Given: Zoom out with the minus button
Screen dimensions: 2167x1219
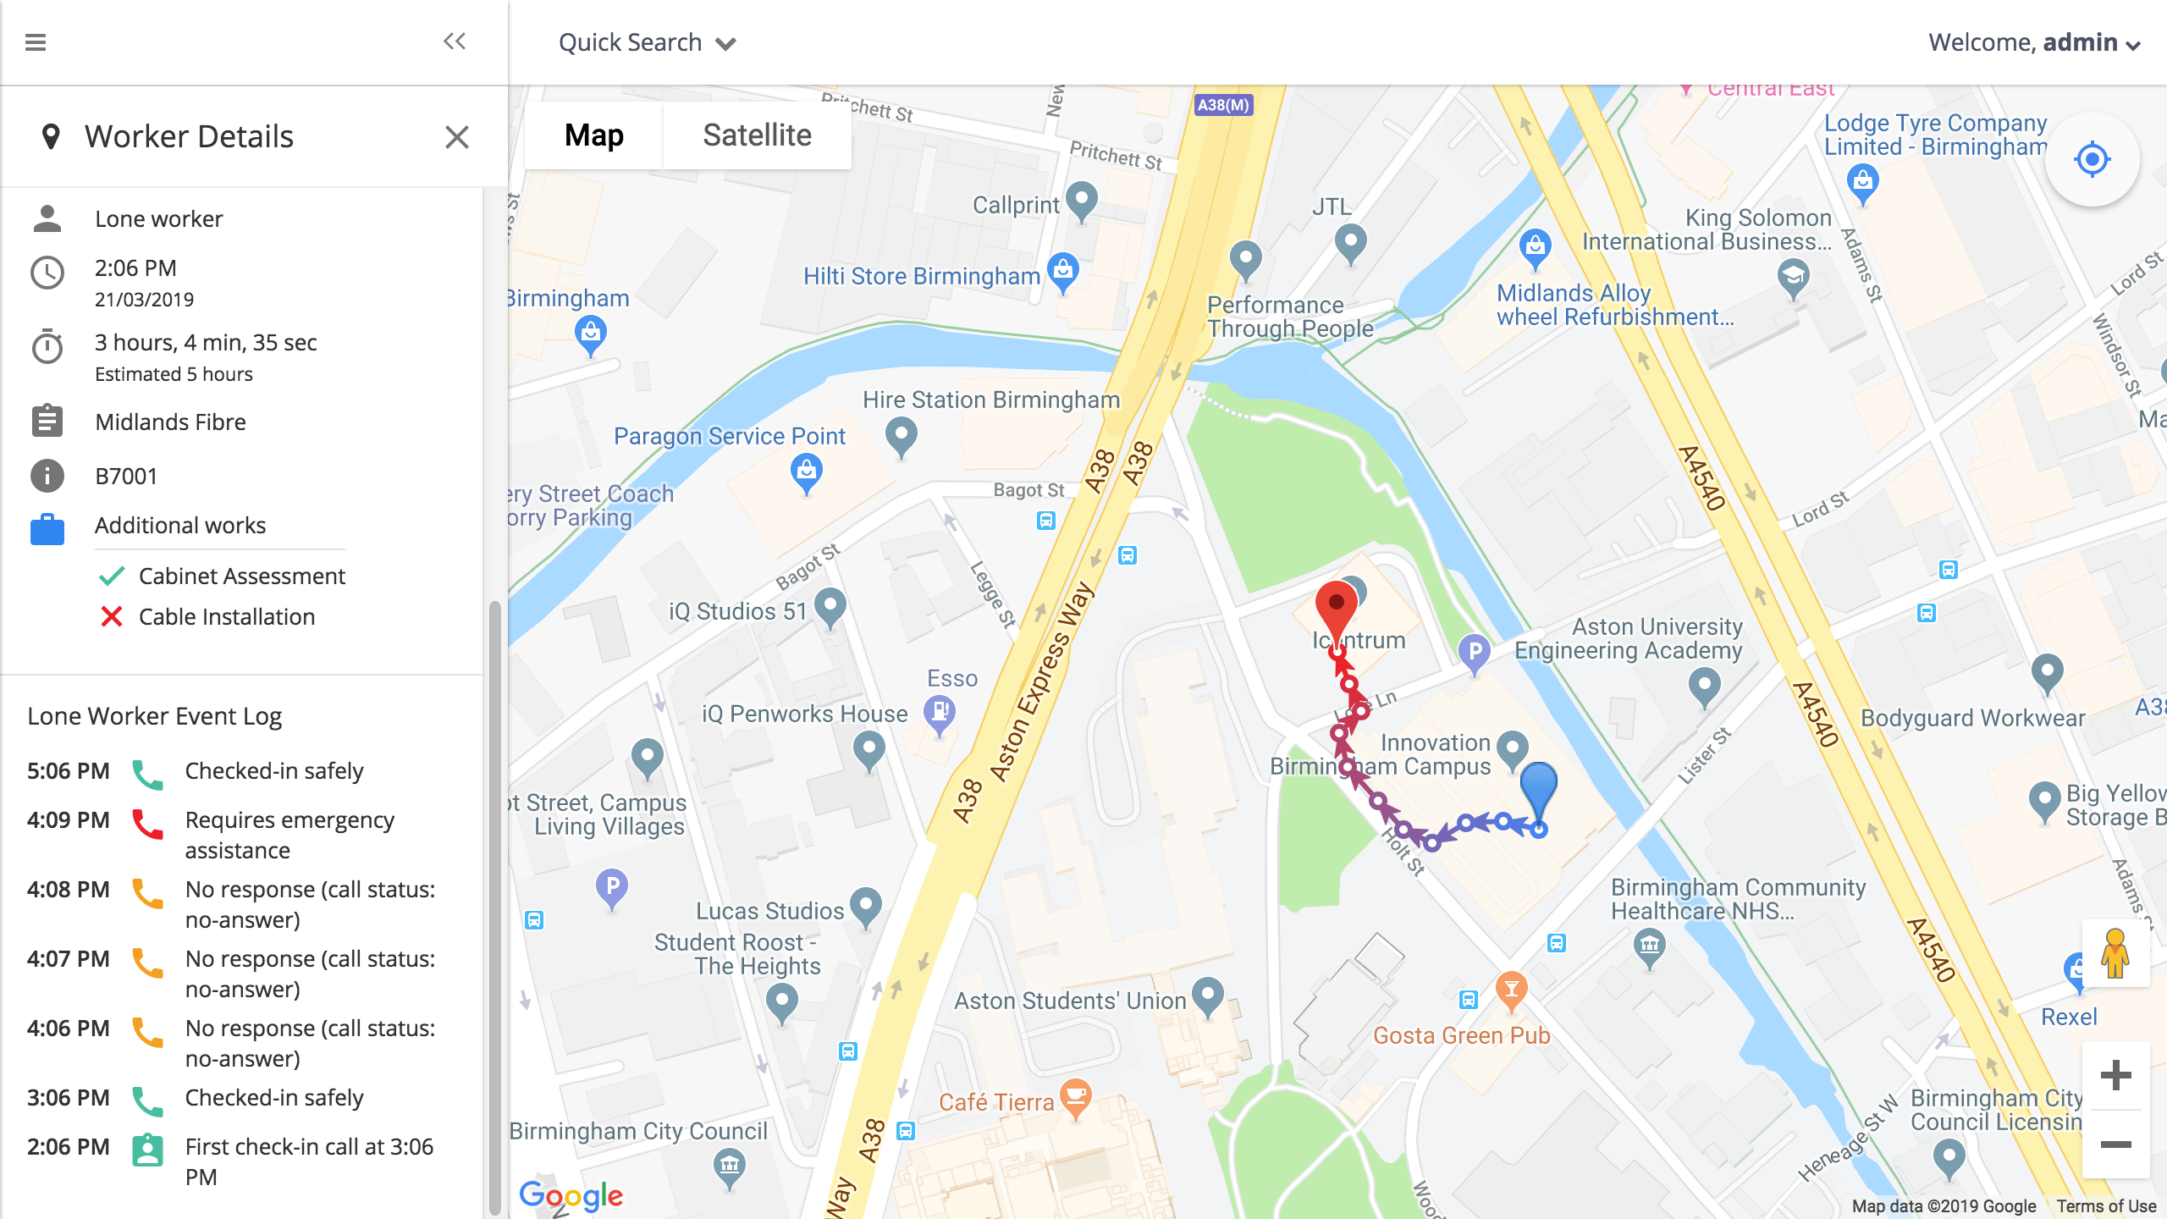Looking at the screenshot, I should (2115, 1145).
